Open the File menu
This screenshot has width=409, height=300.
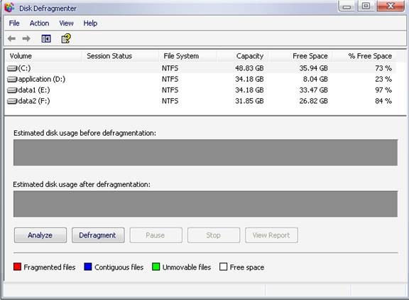14,23
